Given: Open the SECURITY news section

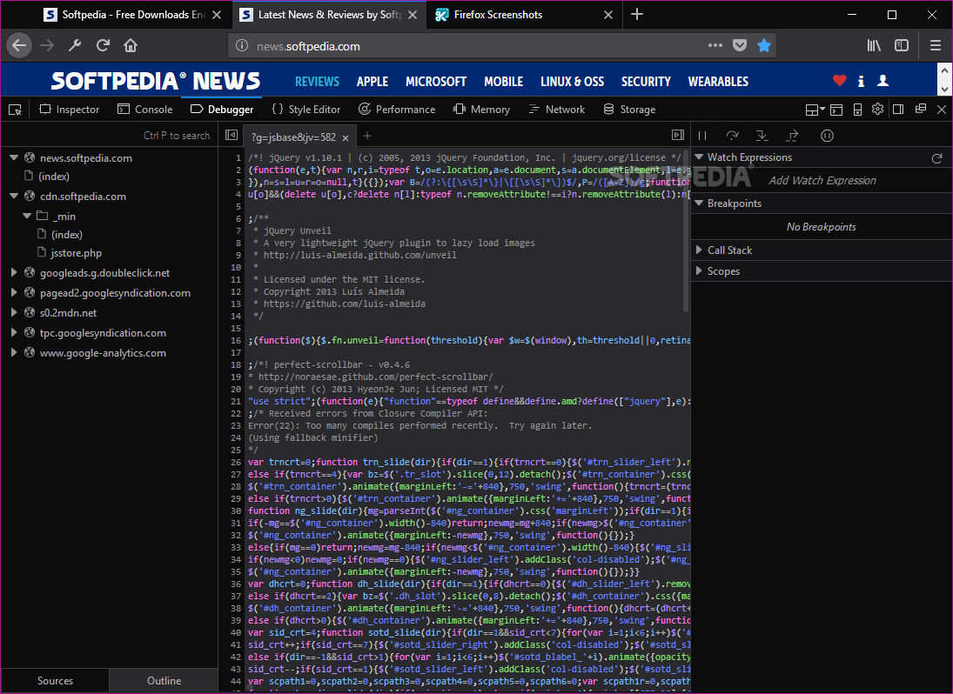Looking at the screenshot, I should [x=646, y=82].
